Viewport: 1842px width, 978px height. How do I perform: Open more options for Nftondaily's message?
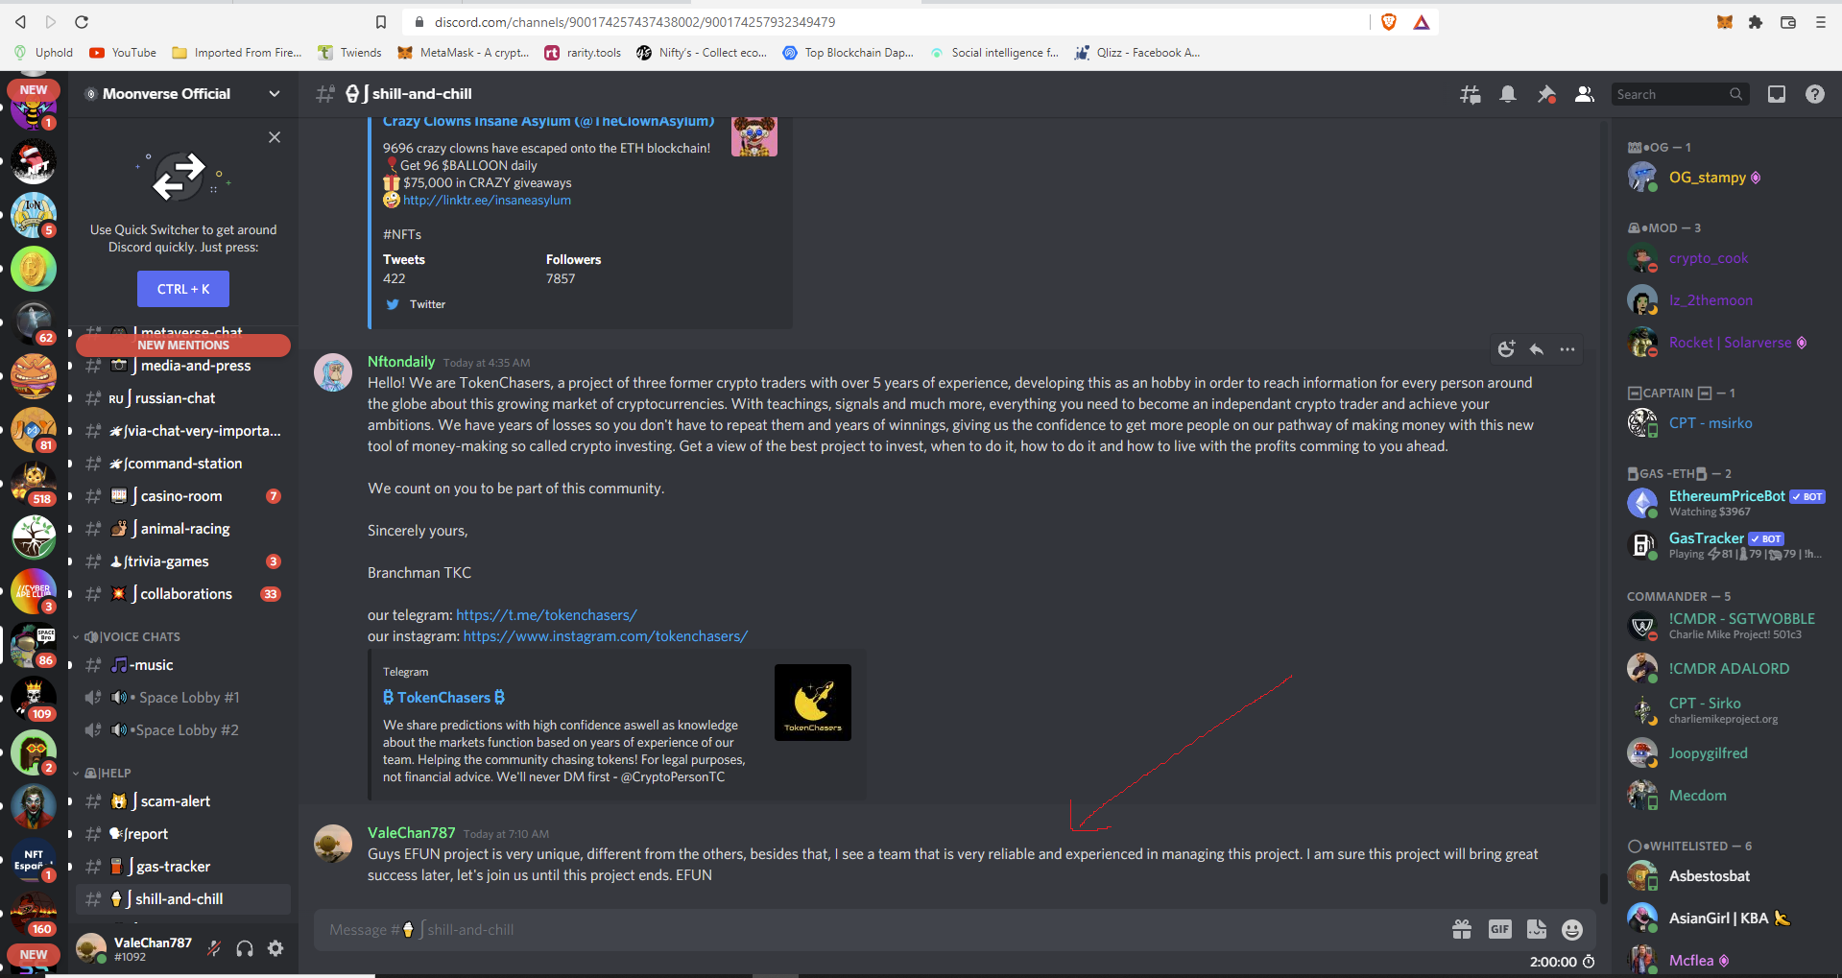[1567, 349]
